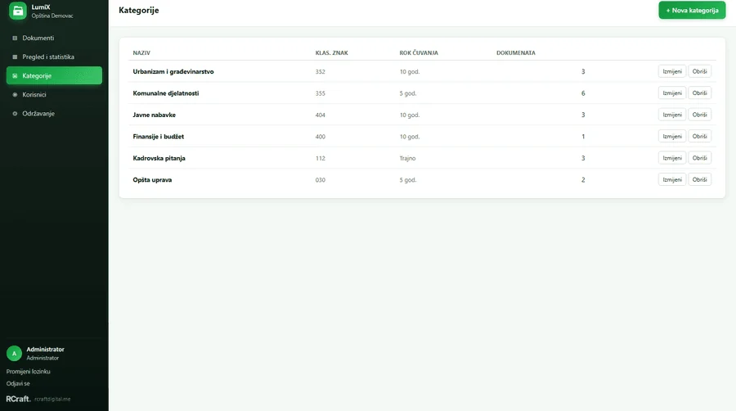This screenshot has width=736, height=411.
Task: Delete the Opšta uprava category
Action: point(699,179)
